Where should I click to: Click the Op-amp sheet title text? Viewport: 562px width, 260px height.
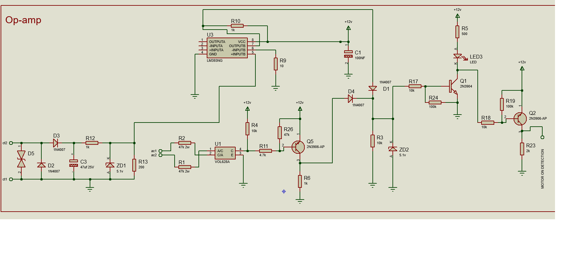[x=23, y=20]
